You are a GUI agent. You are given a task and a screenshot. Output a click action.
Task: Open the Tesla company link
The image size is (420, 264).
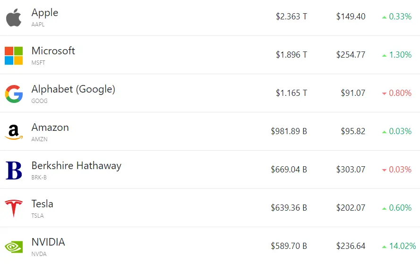(43, 204)
